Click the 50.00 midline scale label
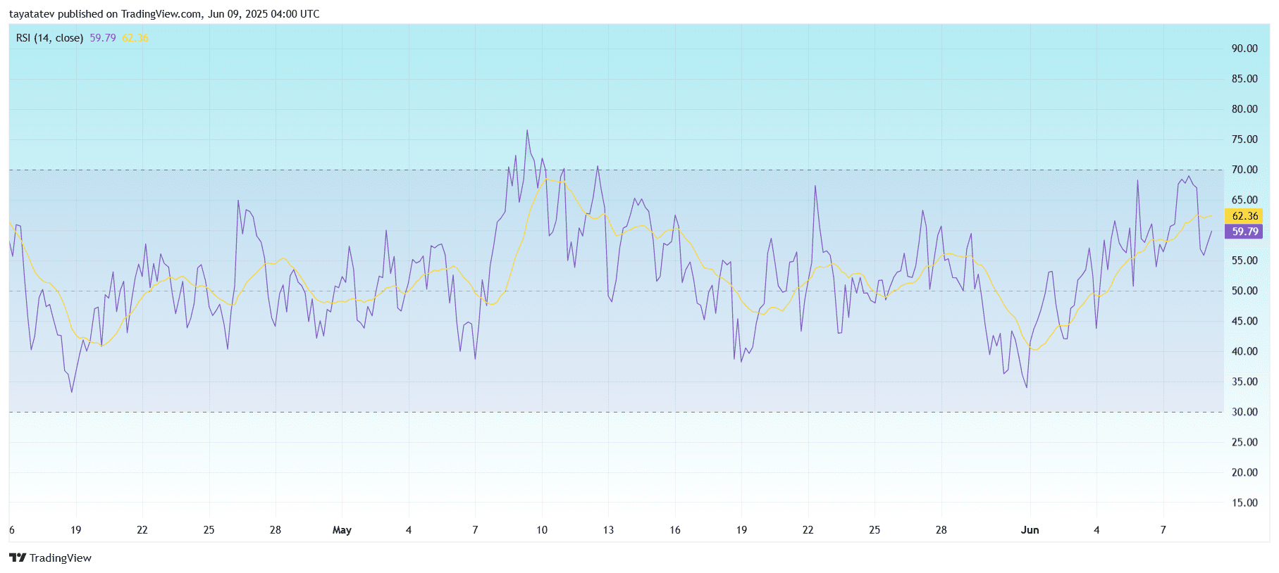Screen dimensions: 1279x573 (1244, 291)
